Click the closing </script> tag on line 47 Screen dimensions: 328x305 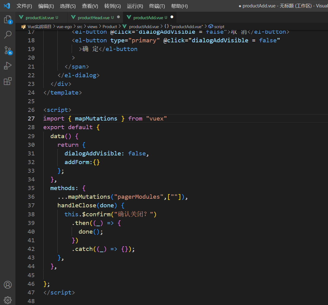click(x=59, y=292)
